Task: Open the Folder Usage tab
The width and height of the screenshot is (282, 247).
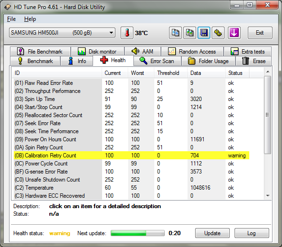Action: 208,61
